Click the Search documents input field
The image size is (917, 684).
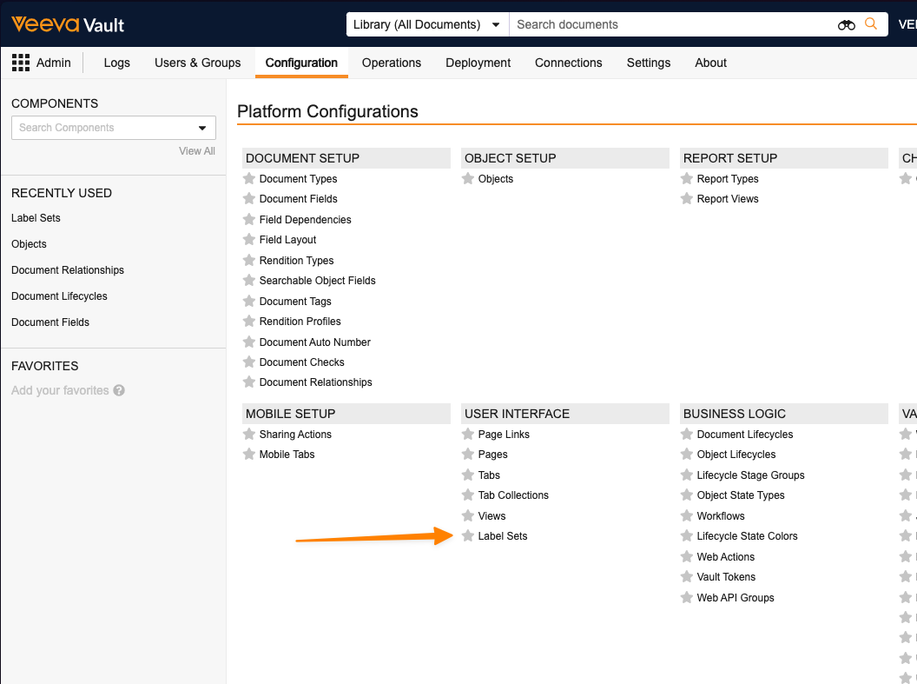672,24
